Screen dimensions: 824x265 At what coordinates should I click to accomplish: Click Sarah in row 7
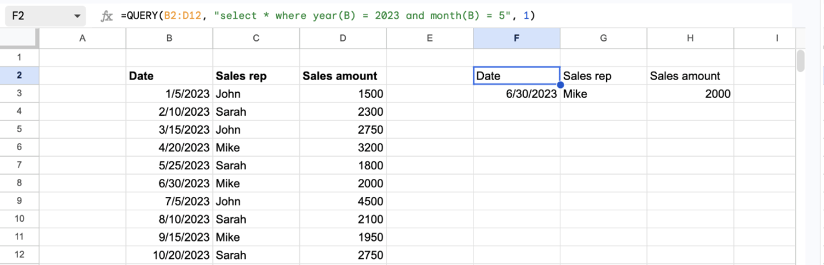click(256, 166)
